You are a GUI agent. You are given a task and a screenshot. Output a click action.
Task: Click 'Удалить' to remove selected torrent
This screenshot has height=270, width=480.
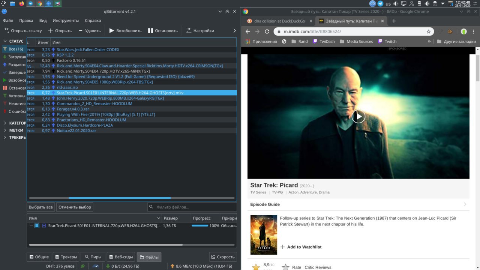[x=89, y=31]
